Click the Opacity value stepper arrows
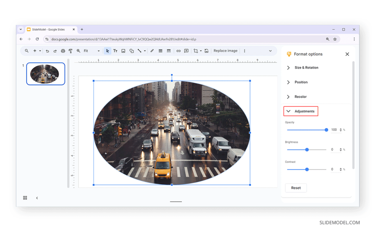The image size is (375, 232). [341, 130]
